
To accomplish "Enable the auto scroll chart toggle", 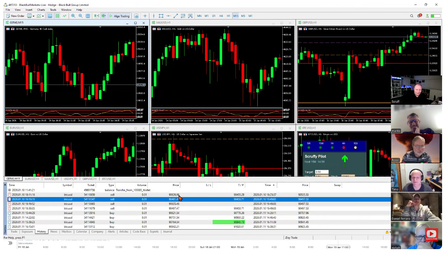I will coord(96,16).
